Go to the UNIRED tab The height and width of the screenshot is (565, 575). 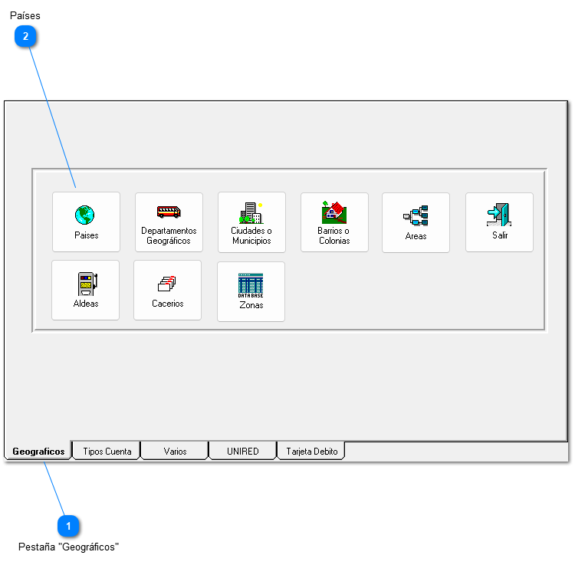(242, 452)
